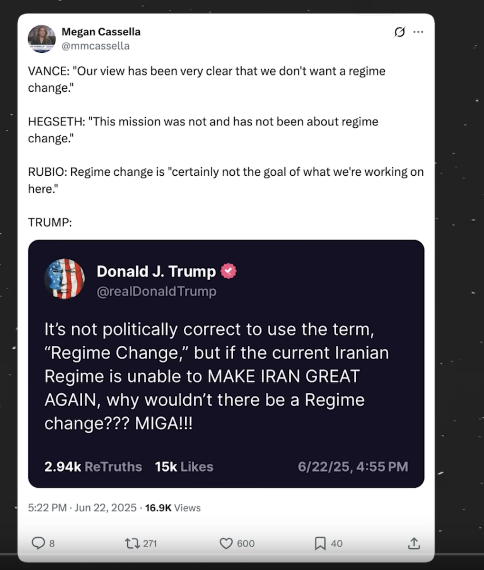
Task: Click the Grok slashed-circle icon
Action: tap(400, 32)
